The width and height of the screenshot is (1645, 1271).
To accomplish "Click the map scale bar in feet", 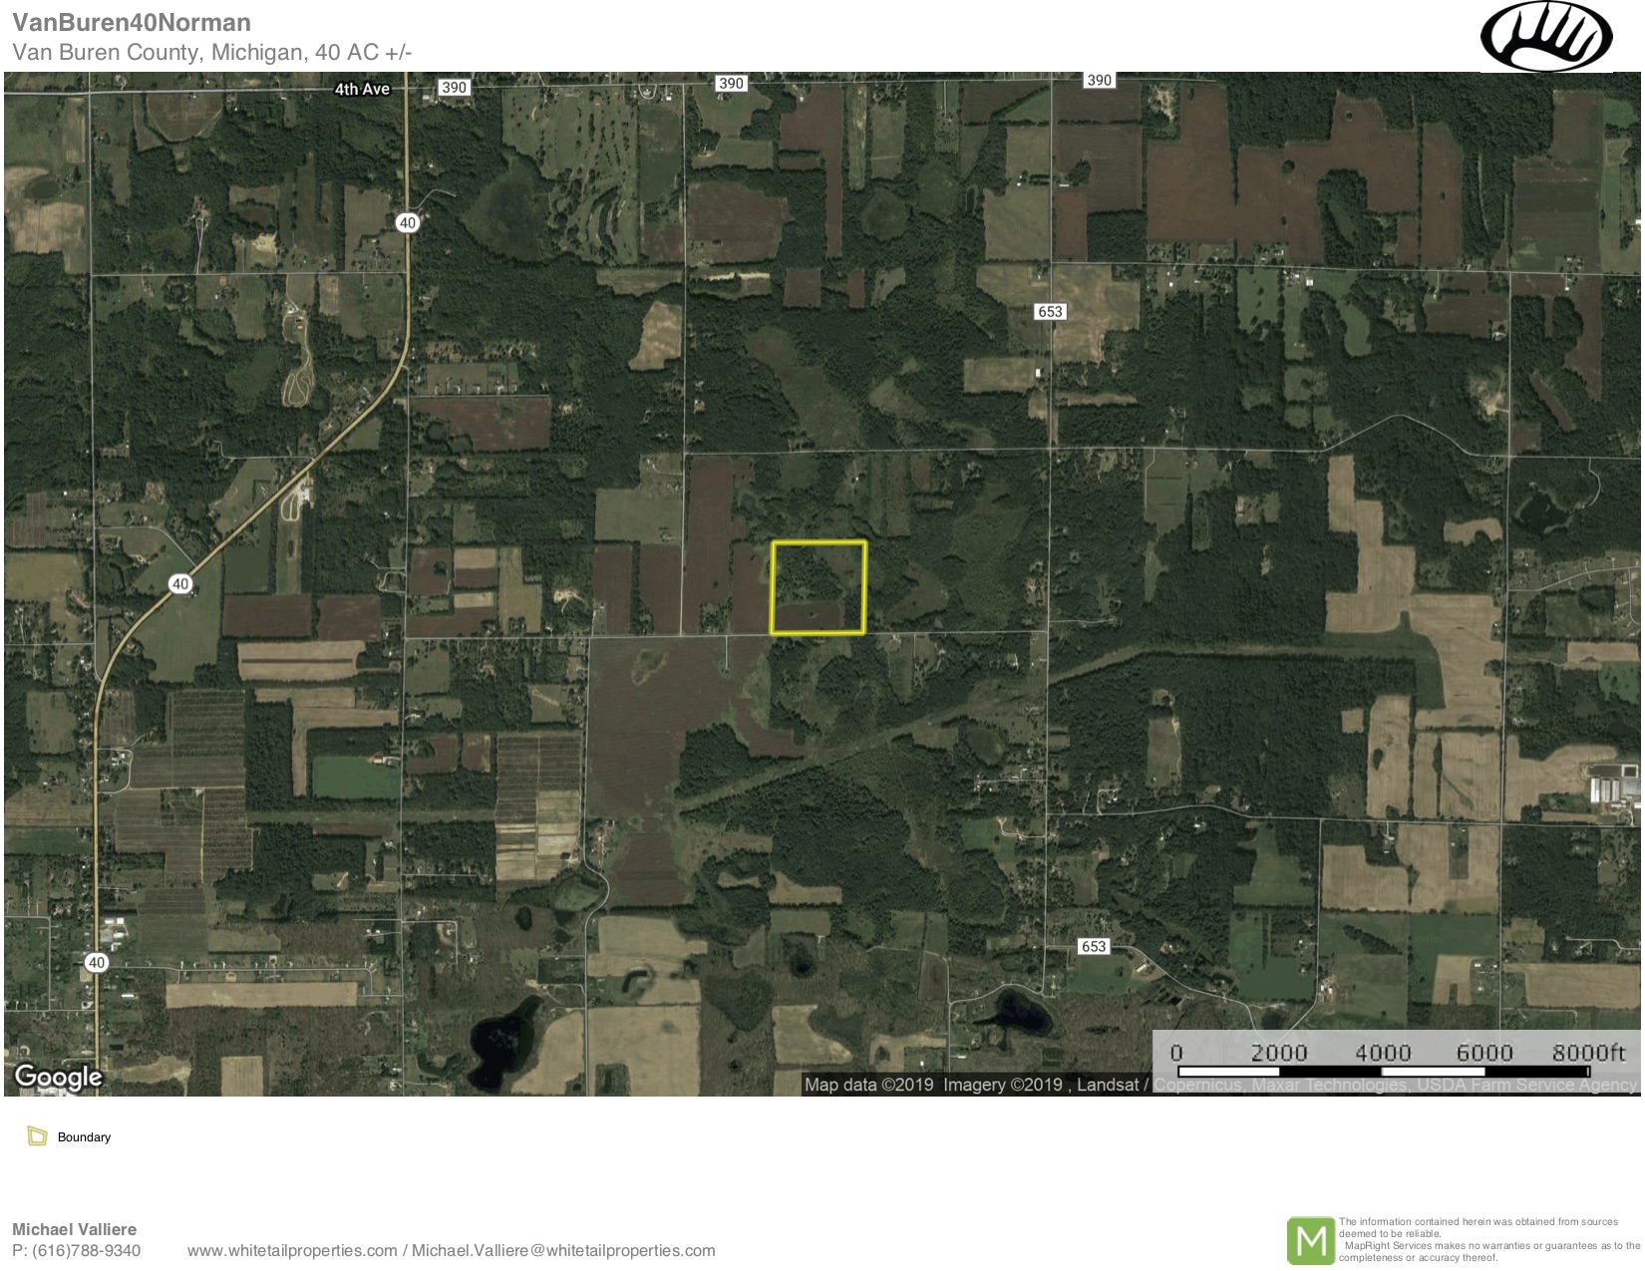I will coord(1396,1059).
